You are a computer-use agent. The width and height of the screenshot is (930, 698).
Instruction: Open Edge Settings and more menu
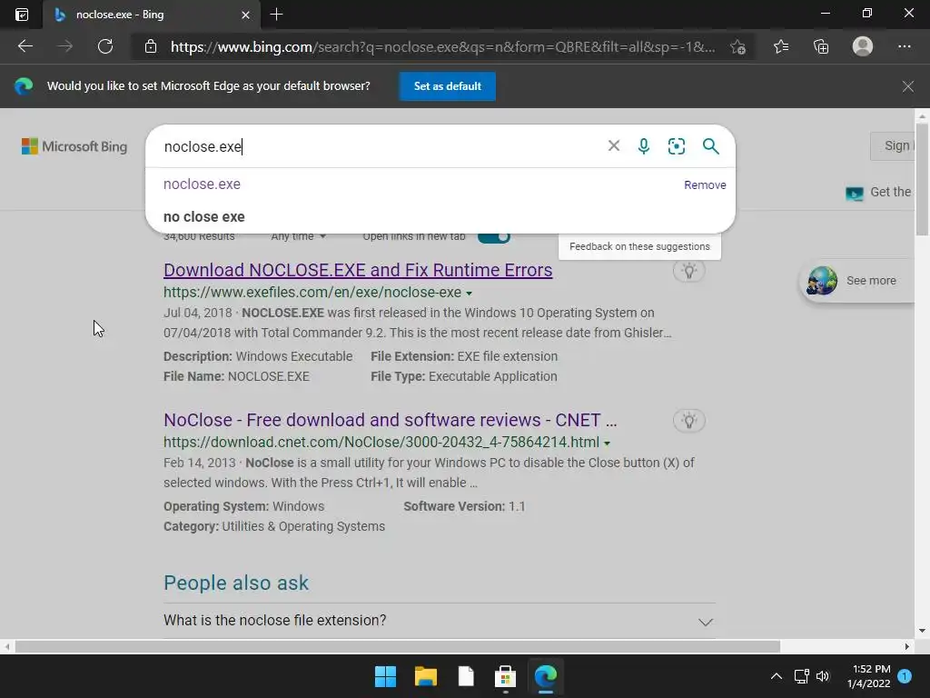904,46
